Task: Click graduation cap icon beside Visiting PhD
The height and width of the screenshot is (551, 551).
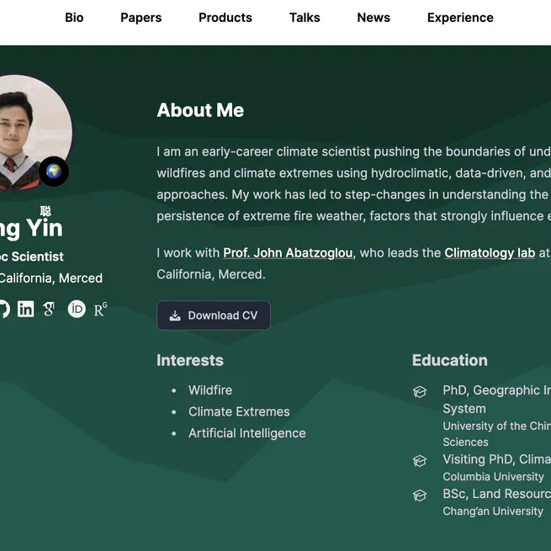Action: [420, 461]
